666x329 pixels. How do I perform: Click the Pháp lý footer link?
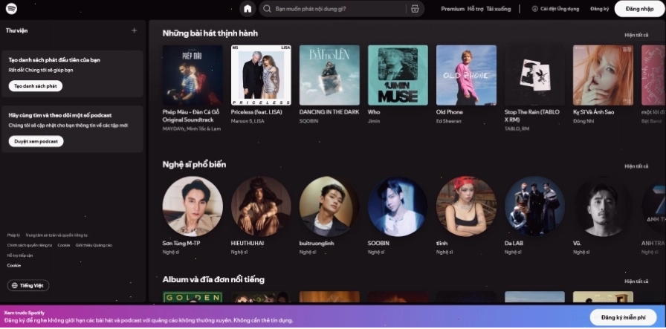click(13, 235)
